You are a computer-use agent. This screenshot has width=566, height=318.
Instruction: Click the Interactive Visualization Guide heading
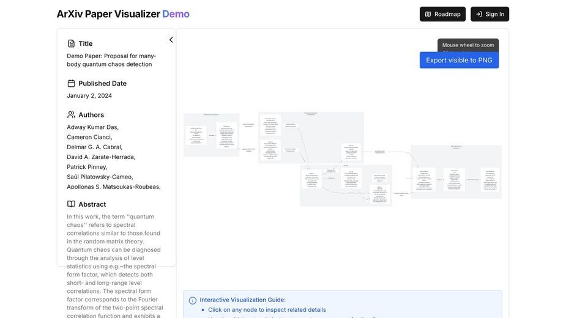(x=242, y=300)
